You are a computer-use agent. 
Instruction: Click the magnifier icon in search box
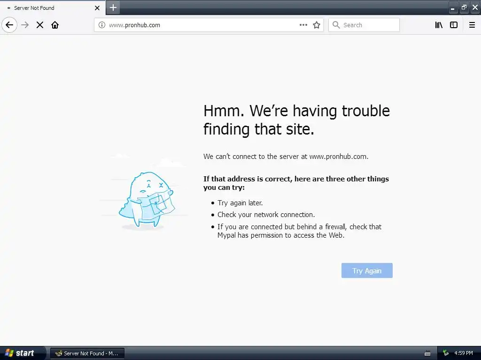tap(336, 25)
